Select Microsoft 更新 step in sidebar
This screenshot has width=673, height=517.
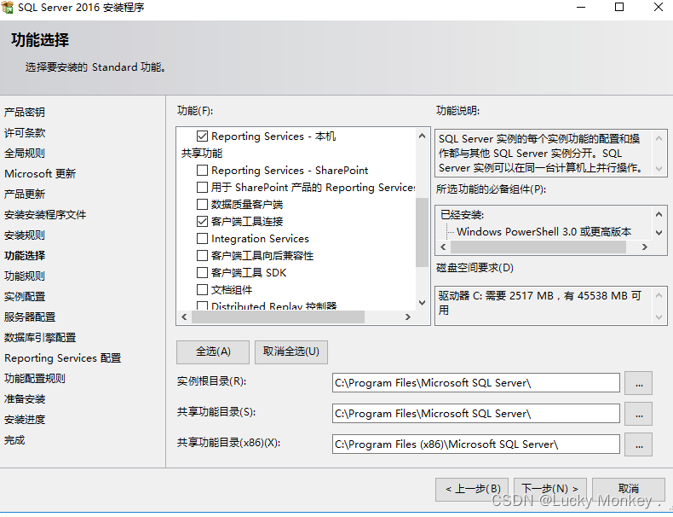tap(40, 174)
